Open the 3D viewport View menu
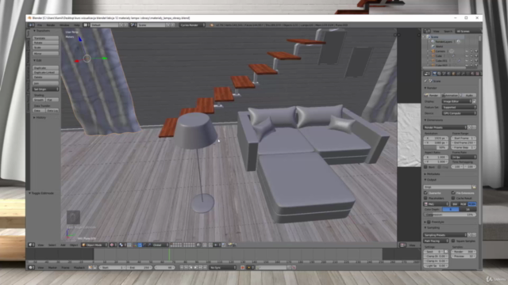This screenshot has width=508, height=285. click(40, 245)
